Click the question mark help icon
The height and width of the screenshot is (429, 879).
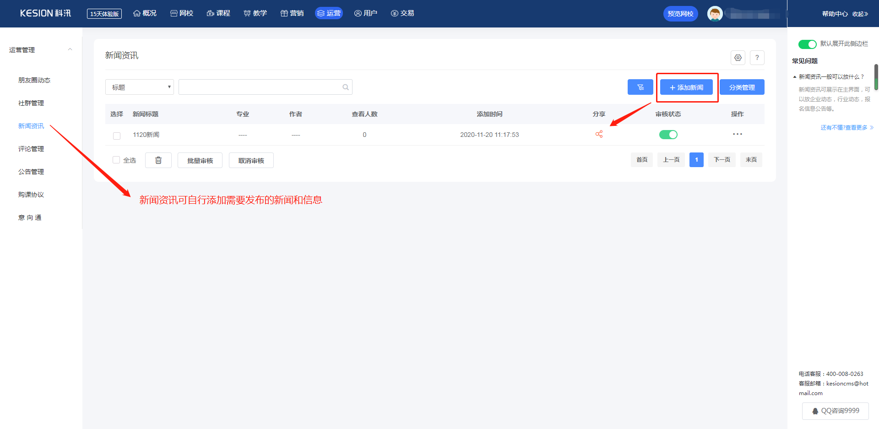tap(757, 58)
